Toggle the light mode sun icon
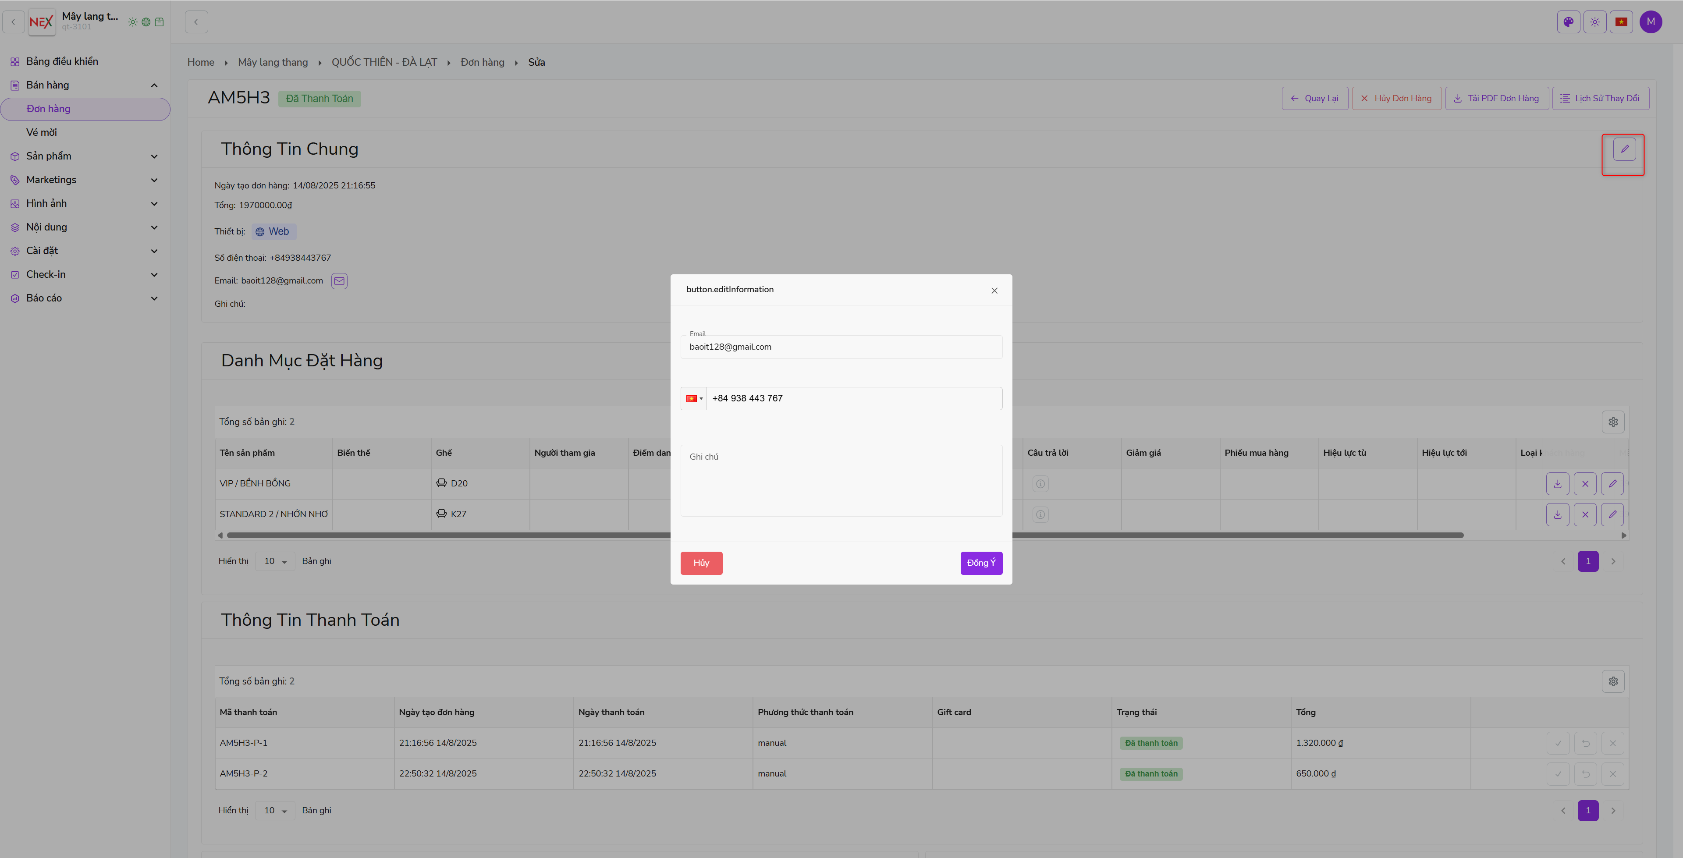 tap(1595, 21)
